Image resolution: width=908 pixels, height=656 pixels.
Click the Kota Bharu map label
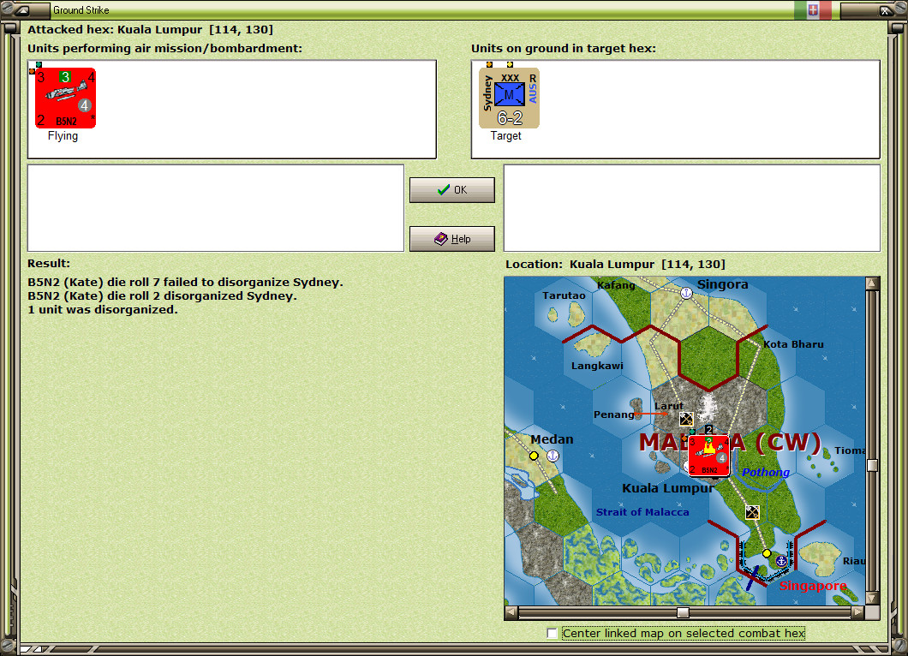(793, 344)
